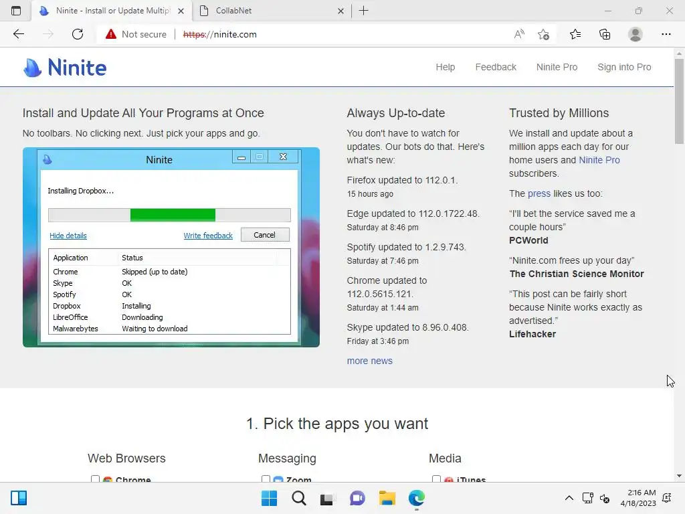This screenshot has width=685, height=514.
Task: Click the network status tray icon
Action: pyautogui.click(x=587, y=498)
